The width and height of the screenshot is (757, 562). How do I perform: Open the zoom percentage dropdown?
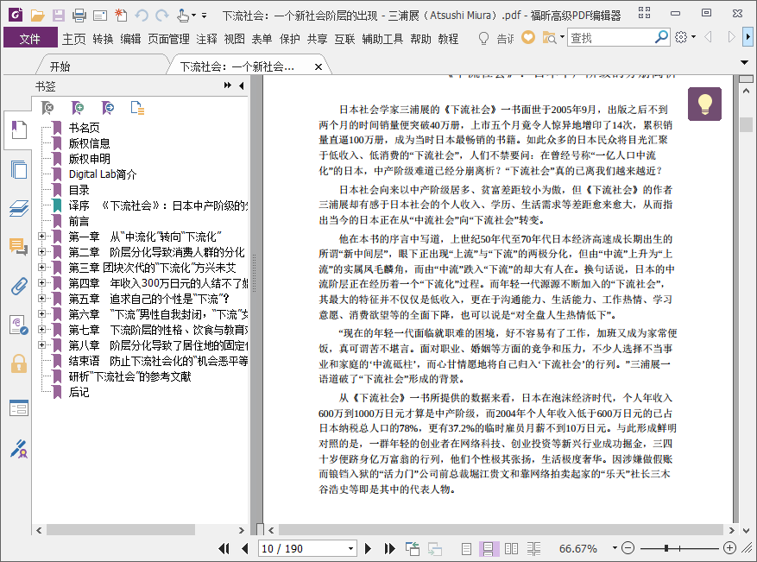click(615, 548)
